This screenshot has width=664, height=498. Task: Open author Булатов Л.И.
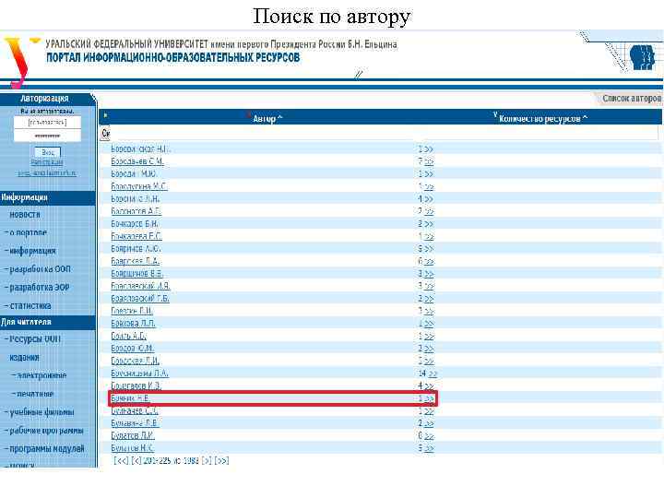tap(133, 435)
